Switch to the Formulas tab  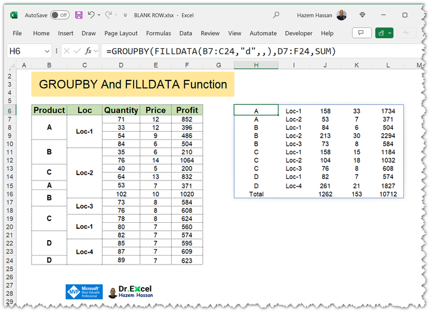[158, 33]
